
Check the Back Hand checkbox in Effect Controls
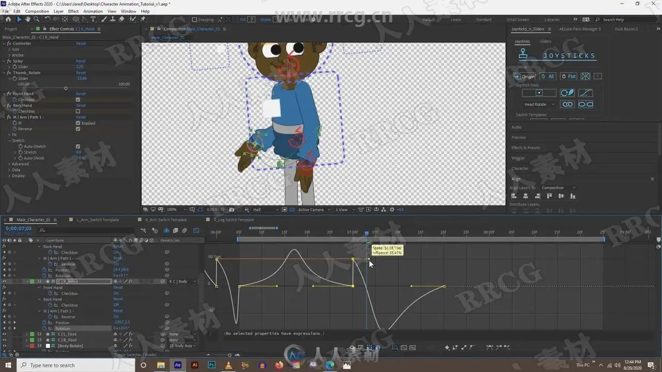click(78, 111)
